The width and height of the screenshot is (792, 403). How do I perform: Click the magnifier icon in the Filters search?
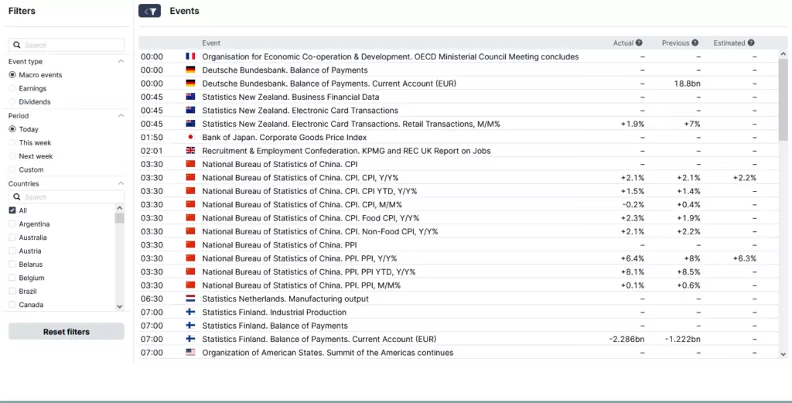pos(17,45)
